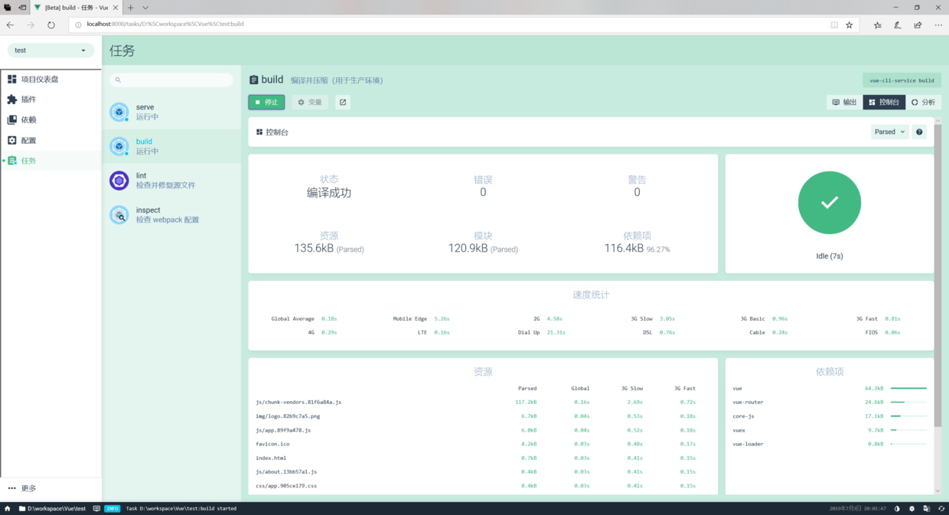949x515 pixels.
Task: Stop the build task with 停止
Action: point(266,102)
